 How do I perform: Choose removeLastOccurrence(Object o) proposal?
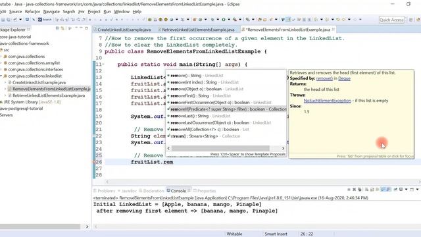click(226, 122)
